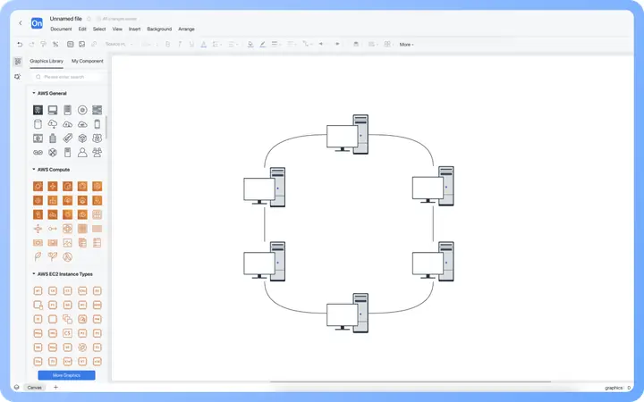Click the graphics count in status bar
644x402 pixels.
617,388
